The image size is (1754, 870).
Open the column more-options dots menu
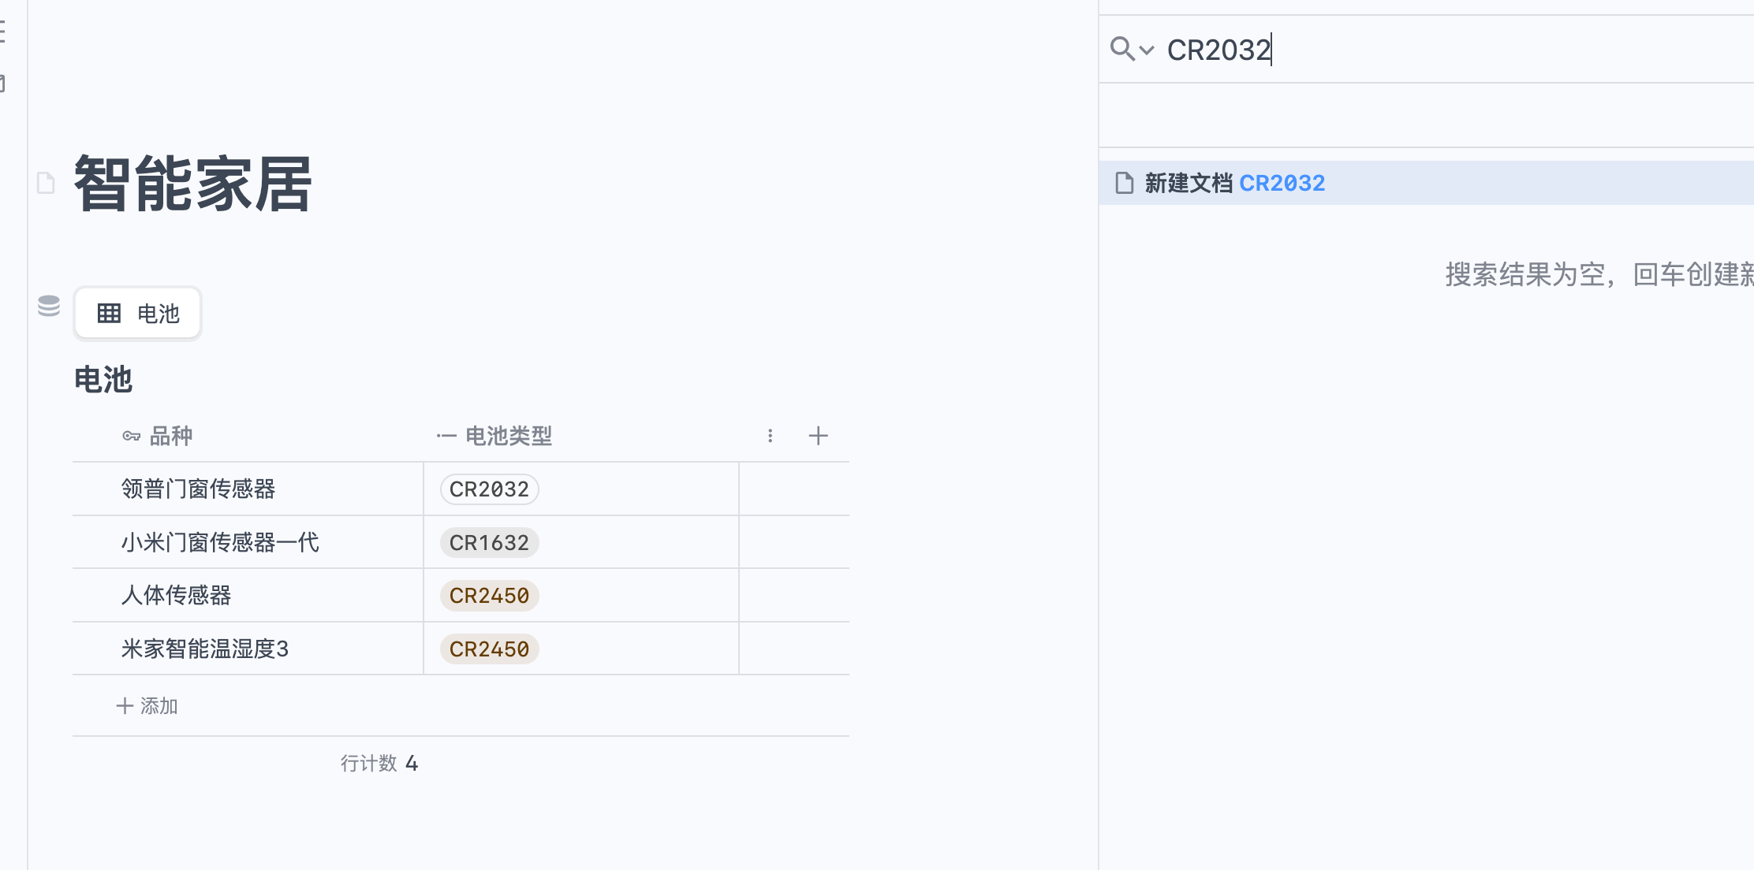(x=771, y=436)
